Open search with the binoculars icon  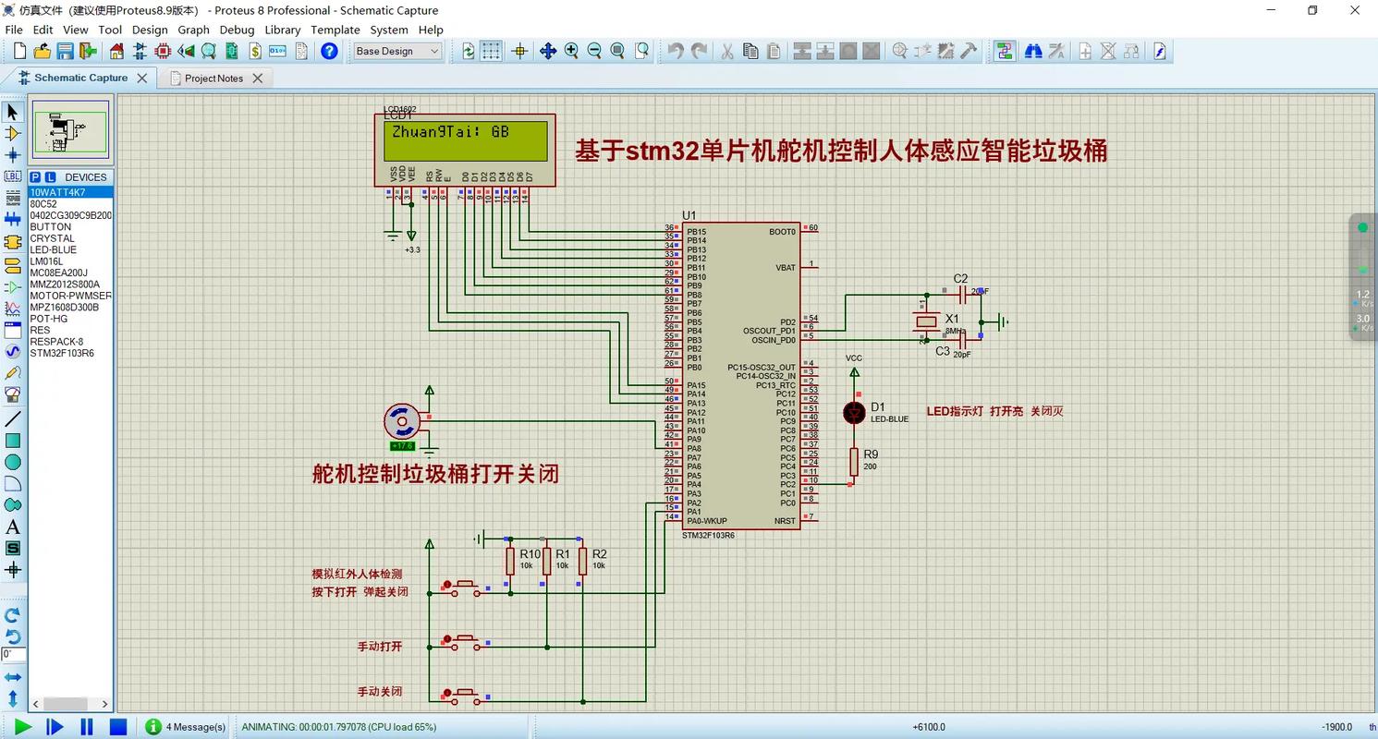pyautogui.click(x=1033, y=51)
